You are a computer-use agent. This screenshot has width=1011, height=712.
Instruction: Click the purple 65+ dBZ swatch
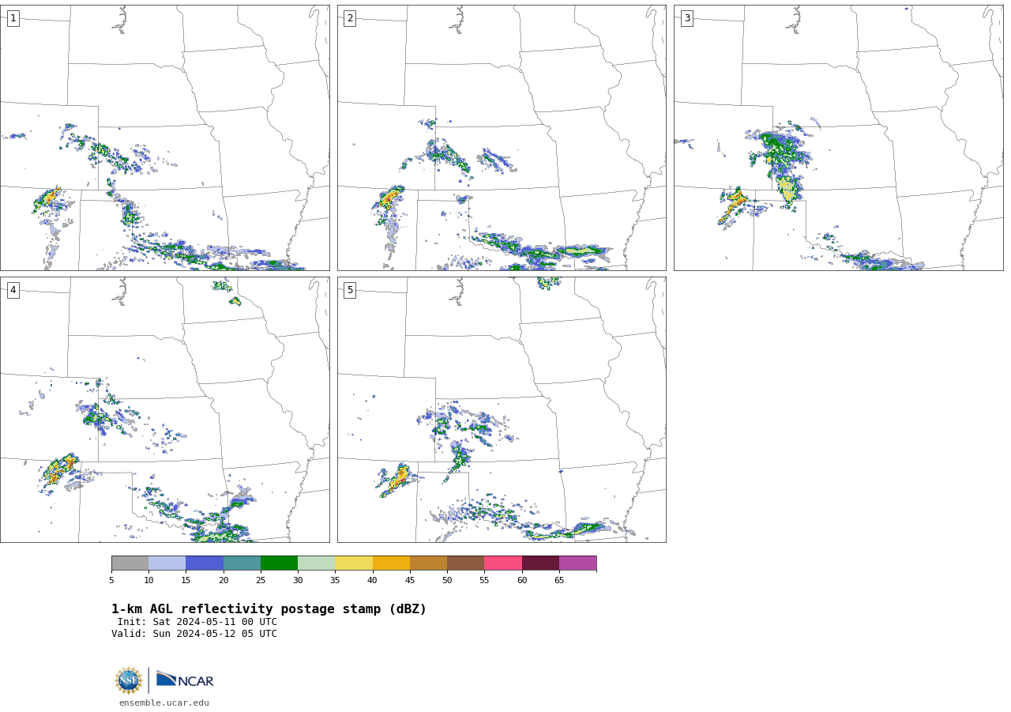point(577,563)
